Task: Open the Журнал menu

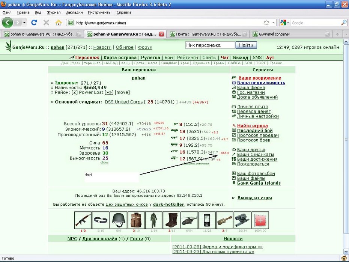Action: click(54, 12)
